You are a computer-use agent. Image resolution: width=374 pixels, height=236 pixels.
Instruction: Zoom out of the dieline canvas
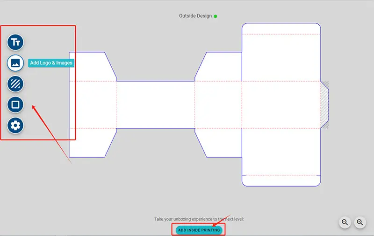tap(345, 222)
